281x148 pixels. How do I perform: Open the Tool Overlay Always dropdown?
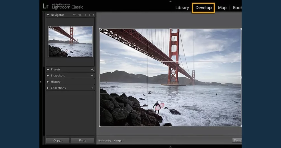pyautogui.click(x=119, y=141)
